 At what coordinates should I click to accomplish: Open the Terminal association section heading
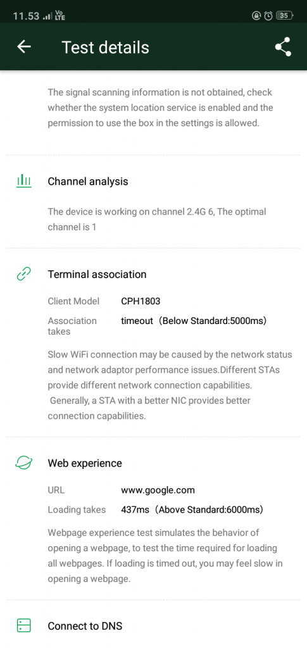(x=97, y=275)
